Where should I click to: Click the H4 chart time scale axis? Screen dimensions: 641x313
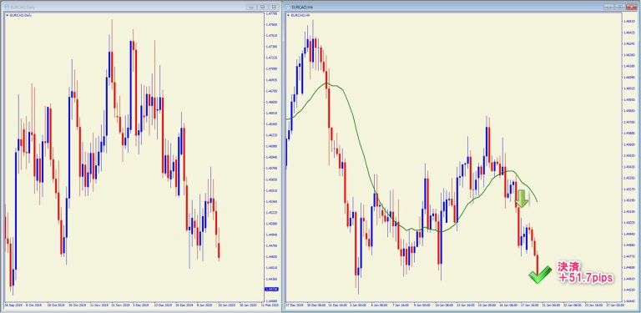453,305
